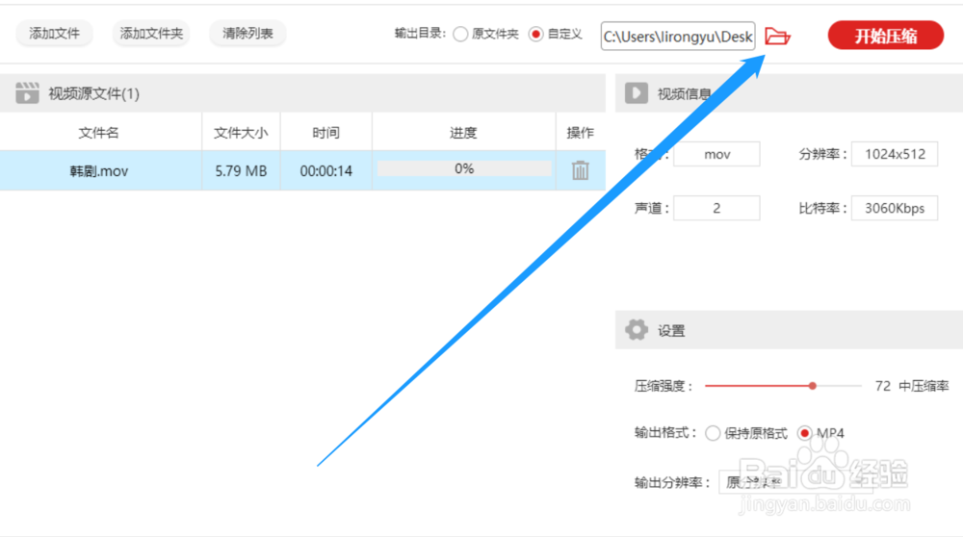This screenshot has width=963, height=537.
Task: Open the 输出分辨率 dropdown
Action: coord(796,482)
